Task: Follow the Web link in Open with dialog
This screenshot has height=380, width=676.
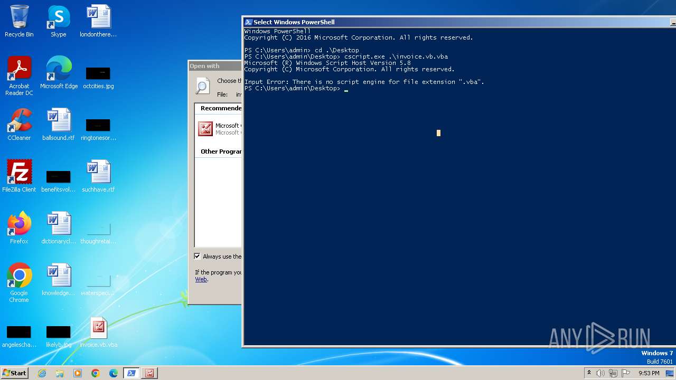Action: tap(201, 280)
